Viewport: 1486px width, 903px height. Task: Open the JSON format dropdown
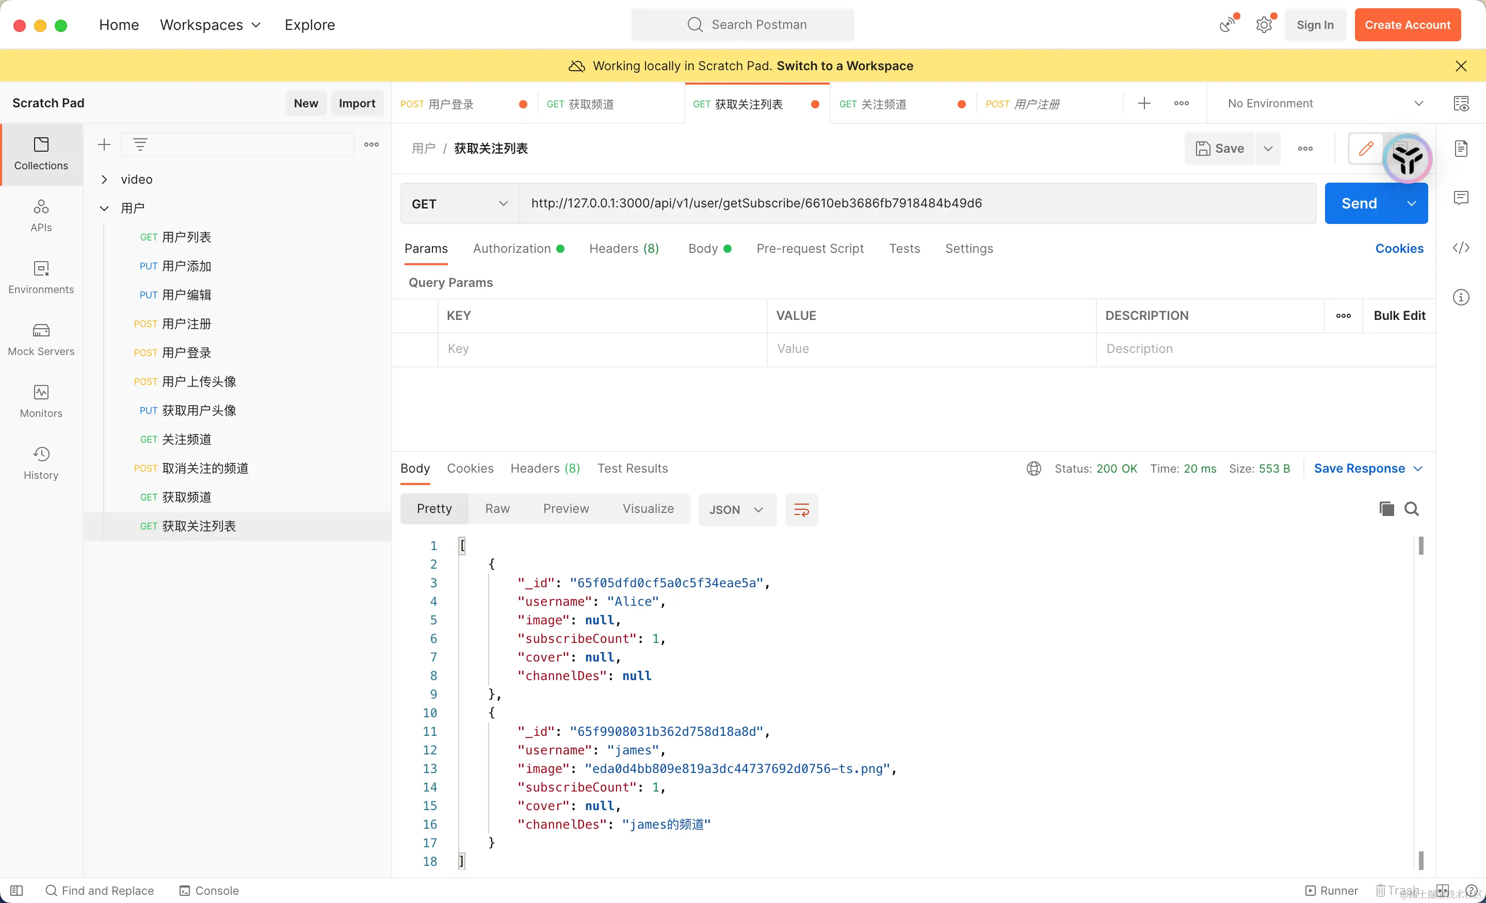pyautogui.click(x=736, y=510)
